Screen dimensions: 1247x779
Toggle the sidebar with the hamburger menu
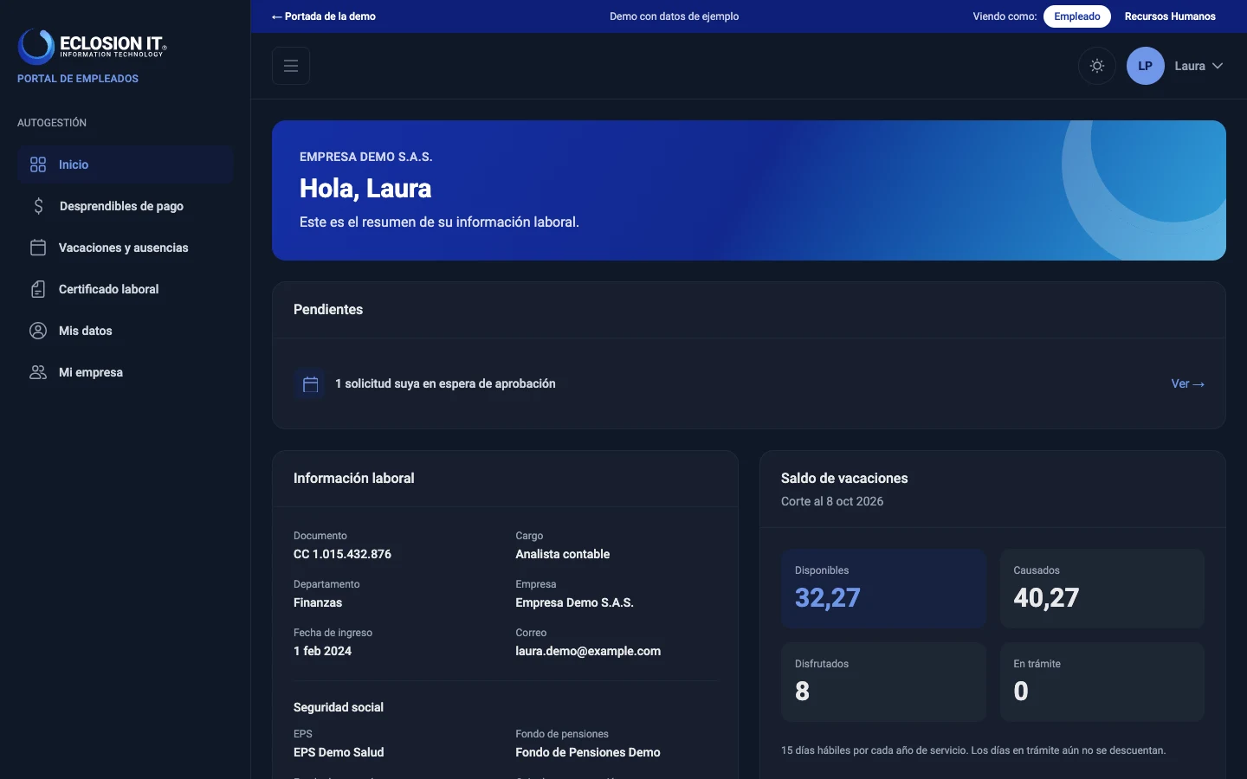coord(291,66)
